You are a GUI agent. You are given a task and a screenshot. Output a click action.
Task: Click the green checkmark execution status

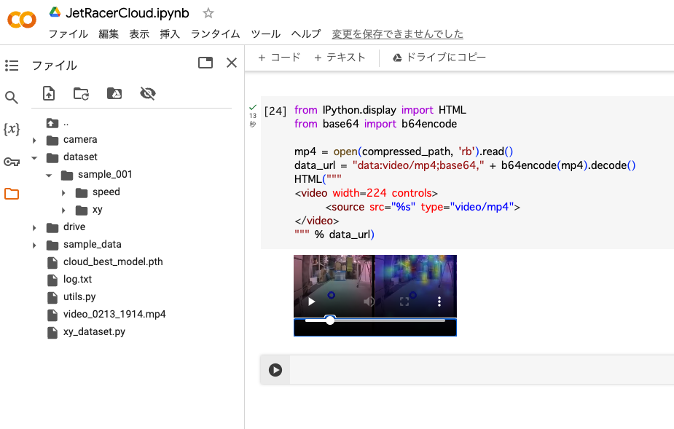[x=253, y=107]
